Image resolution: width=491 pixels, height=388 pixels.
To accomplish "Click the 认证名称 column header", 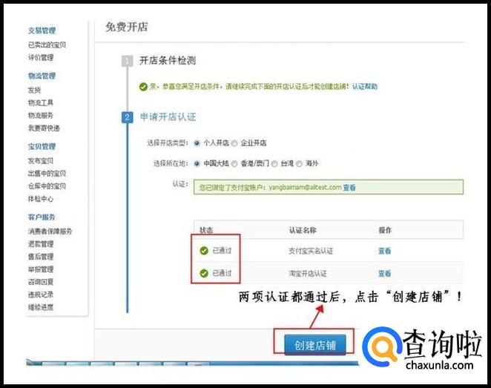I will (303, 230).
